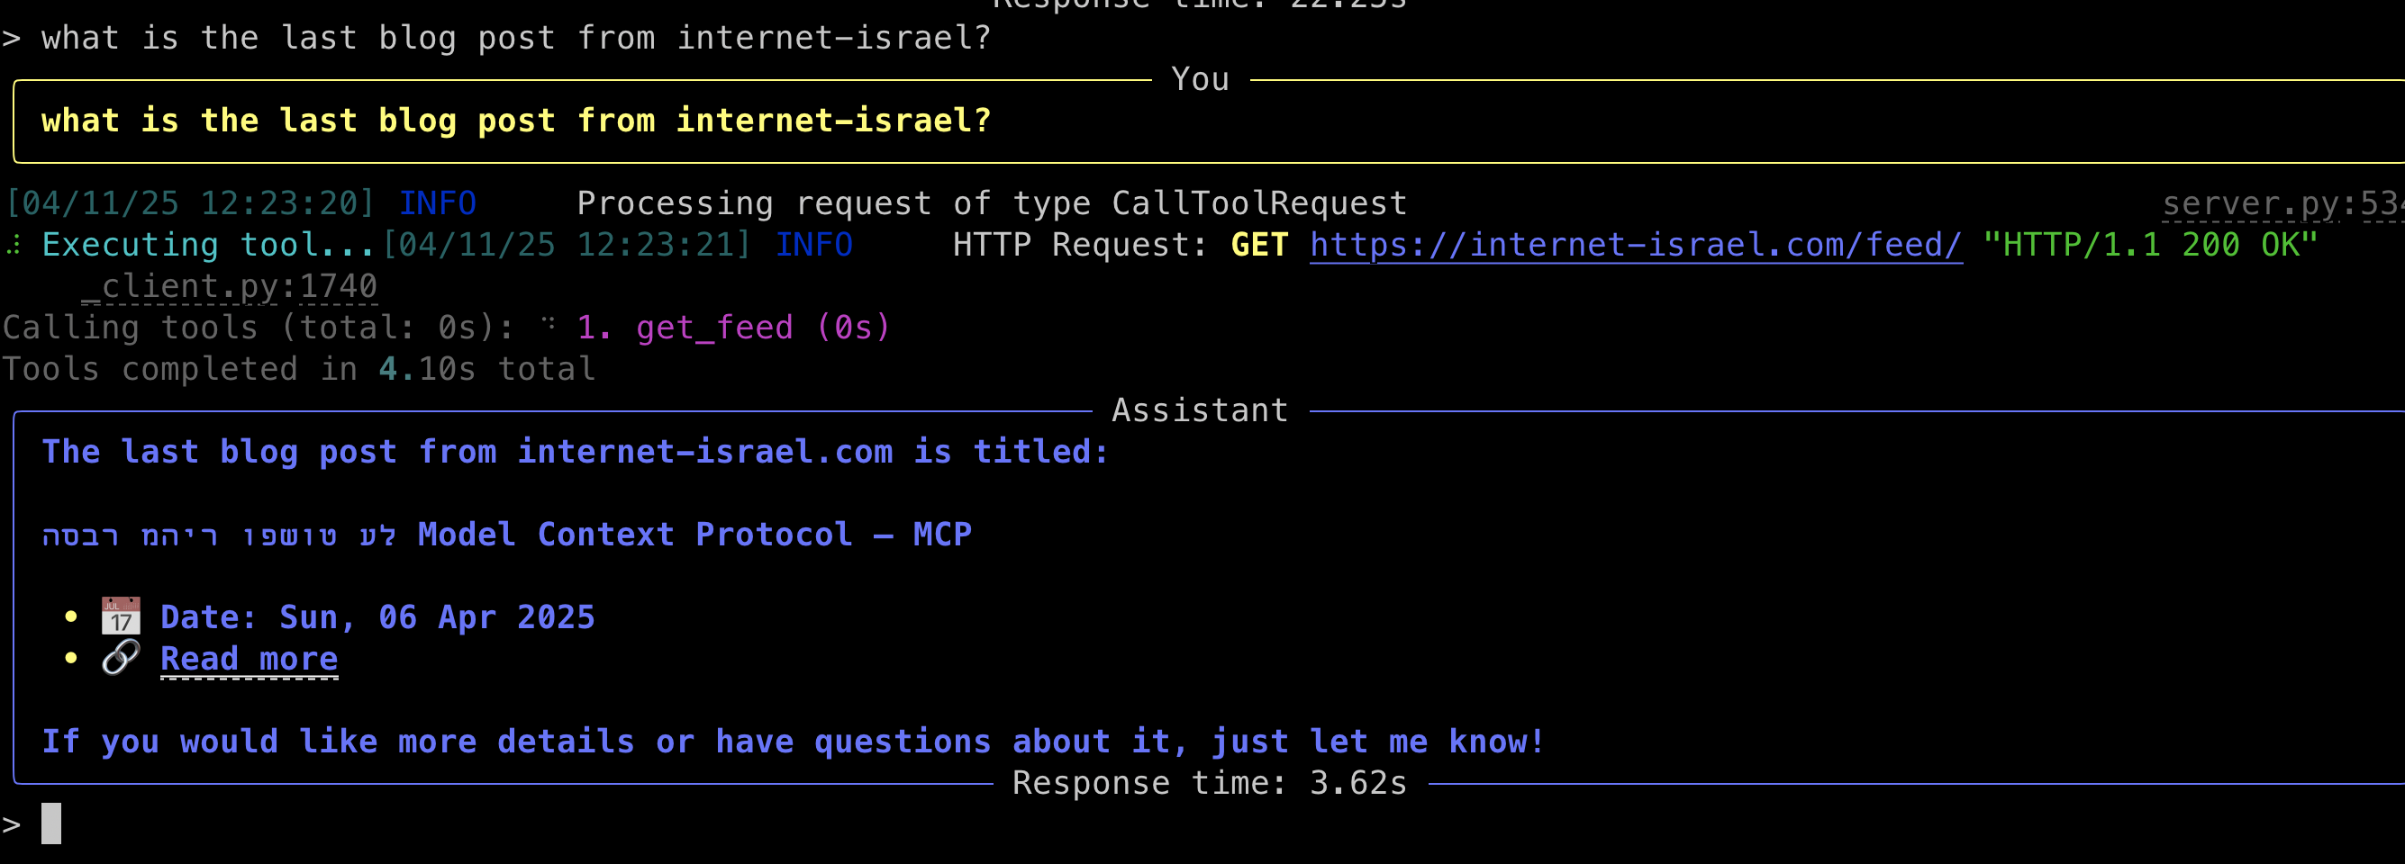The width and height of the screenshot is (2405, 864).
Task: Click the terminal prompt cursor block
Action: coord(51,823)
